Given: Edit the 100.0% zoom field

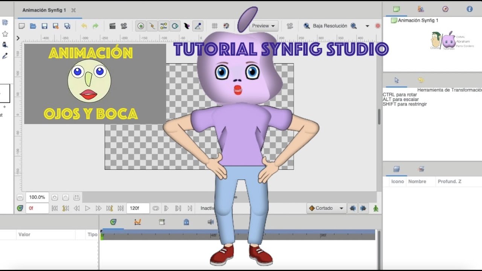Looking at the screenshot, I should [37, 197].
